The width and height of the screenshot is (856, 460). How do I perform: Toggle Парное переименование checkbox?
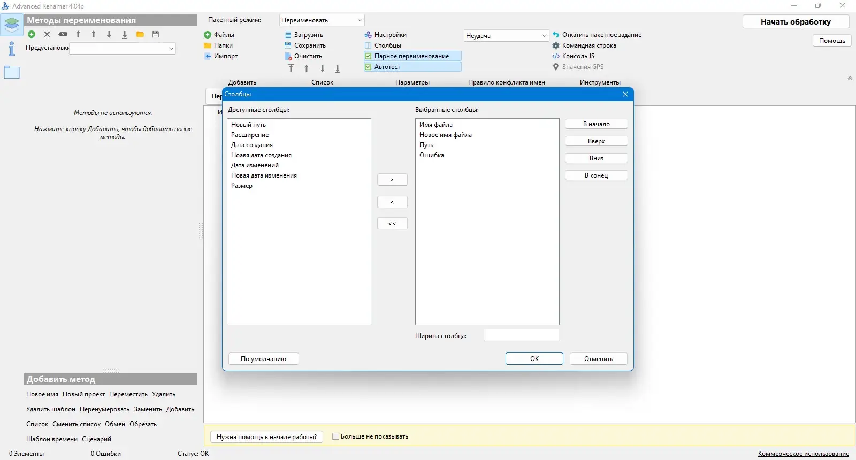pyautogui.click(x=412, y=56)
